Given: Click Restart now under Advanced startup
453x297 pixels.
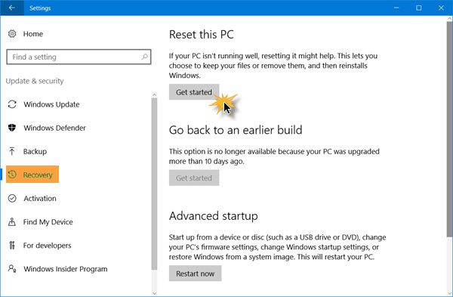Looking at the screenshot, I should (195, 274).
